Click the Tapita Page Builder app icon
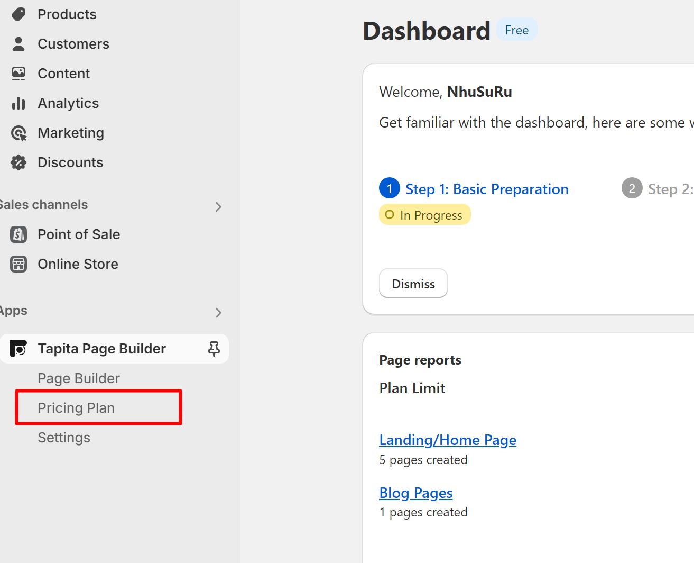The height and width of the screenshot is (563, 694). pos(18,349)
